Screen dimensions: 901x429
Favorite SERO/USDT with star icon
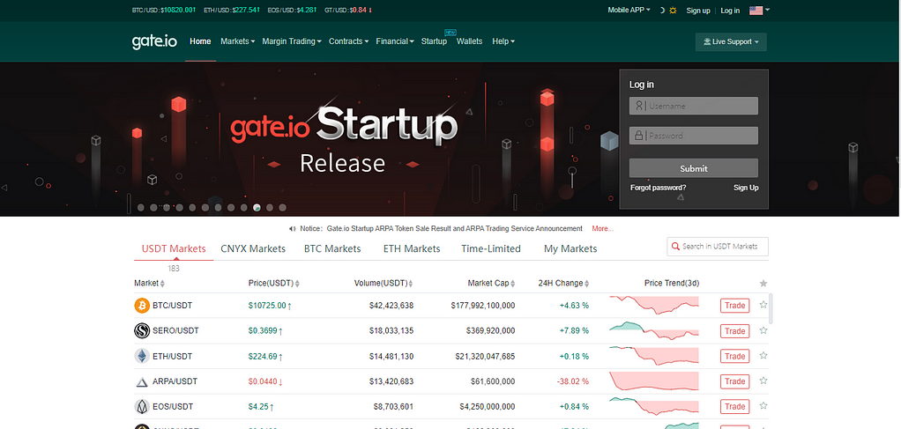[763, 330]
